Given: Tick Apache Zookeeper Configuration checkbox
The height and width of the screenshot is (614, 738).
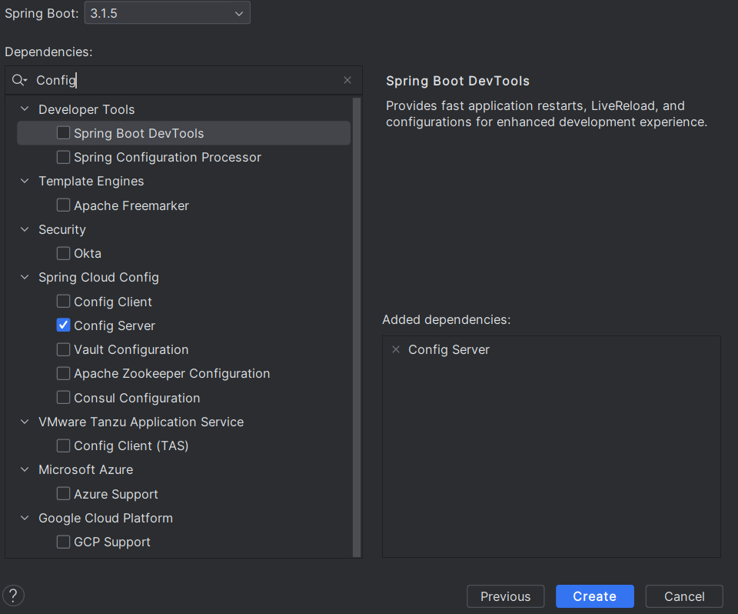Looking at the screenshot, I should [63, 373].
